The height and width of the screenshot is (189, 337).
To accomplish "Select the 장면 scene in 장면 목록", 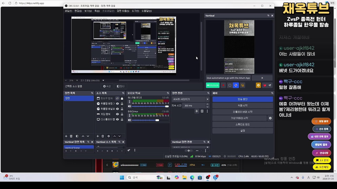I will pos(79,98).
